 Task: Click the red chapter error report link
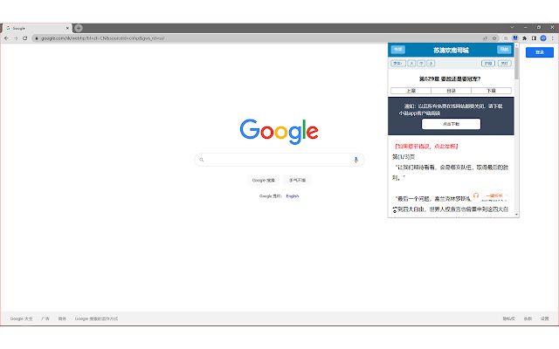click(426, 146)
